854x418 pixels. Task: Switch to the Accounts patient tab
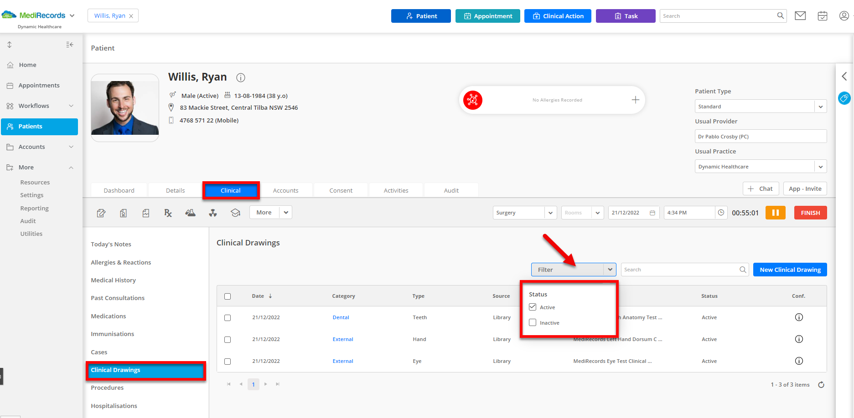coord(286,190)
